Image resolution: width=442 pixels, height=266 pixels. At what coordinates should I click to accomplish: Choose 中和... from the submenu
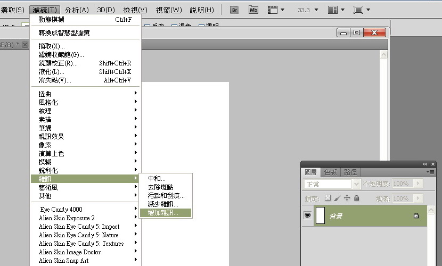(x=166, y=178)
